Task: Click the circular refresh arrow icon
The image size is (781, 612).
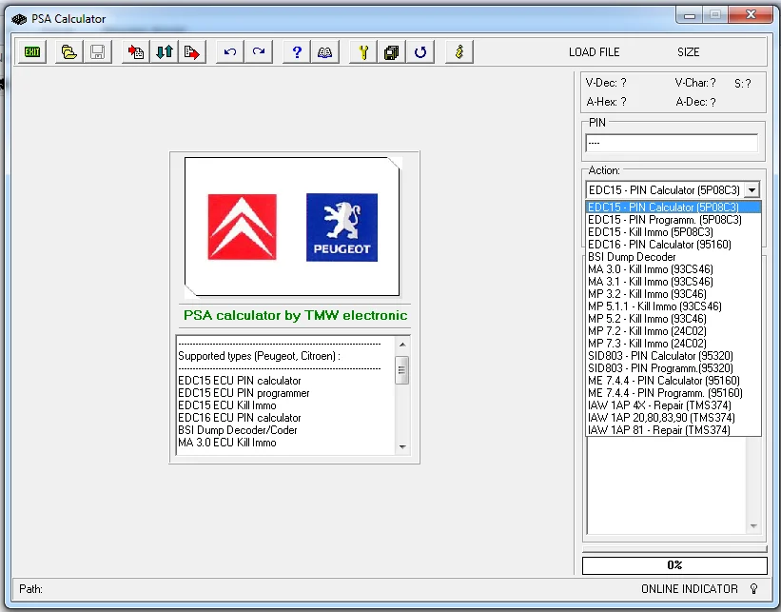Action: [420, 51]
